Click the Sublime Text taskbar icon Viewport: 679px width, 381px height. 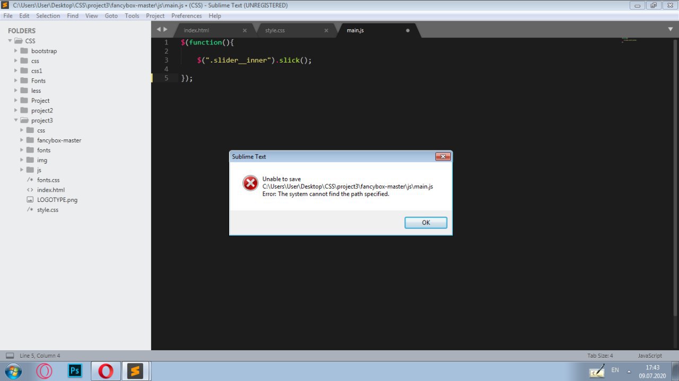pyautogui.click(x=135, y=371)
